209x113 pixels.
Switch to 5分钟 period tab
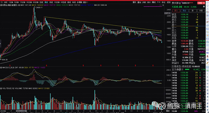[16, 2]
